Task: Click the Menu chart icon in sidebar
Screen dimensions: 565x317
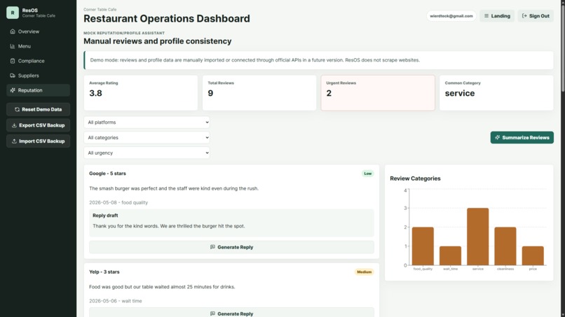Action: click(x=13, y=46)
